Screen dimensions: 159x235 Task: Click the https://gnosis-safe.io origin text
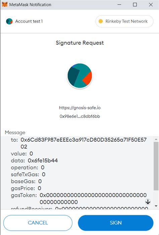click(80, 108)
